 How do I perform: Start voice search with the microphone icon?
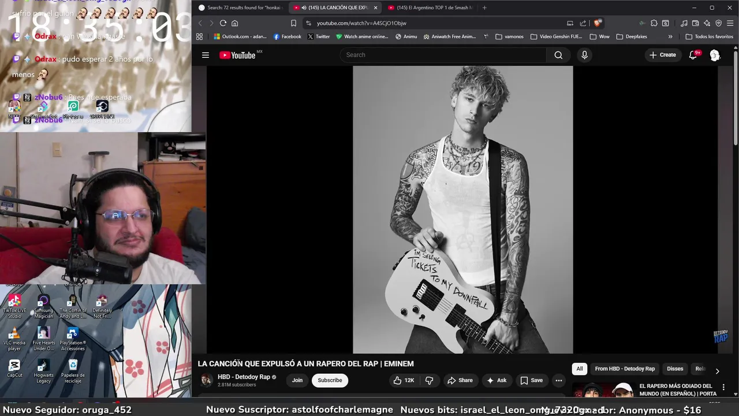584,55
